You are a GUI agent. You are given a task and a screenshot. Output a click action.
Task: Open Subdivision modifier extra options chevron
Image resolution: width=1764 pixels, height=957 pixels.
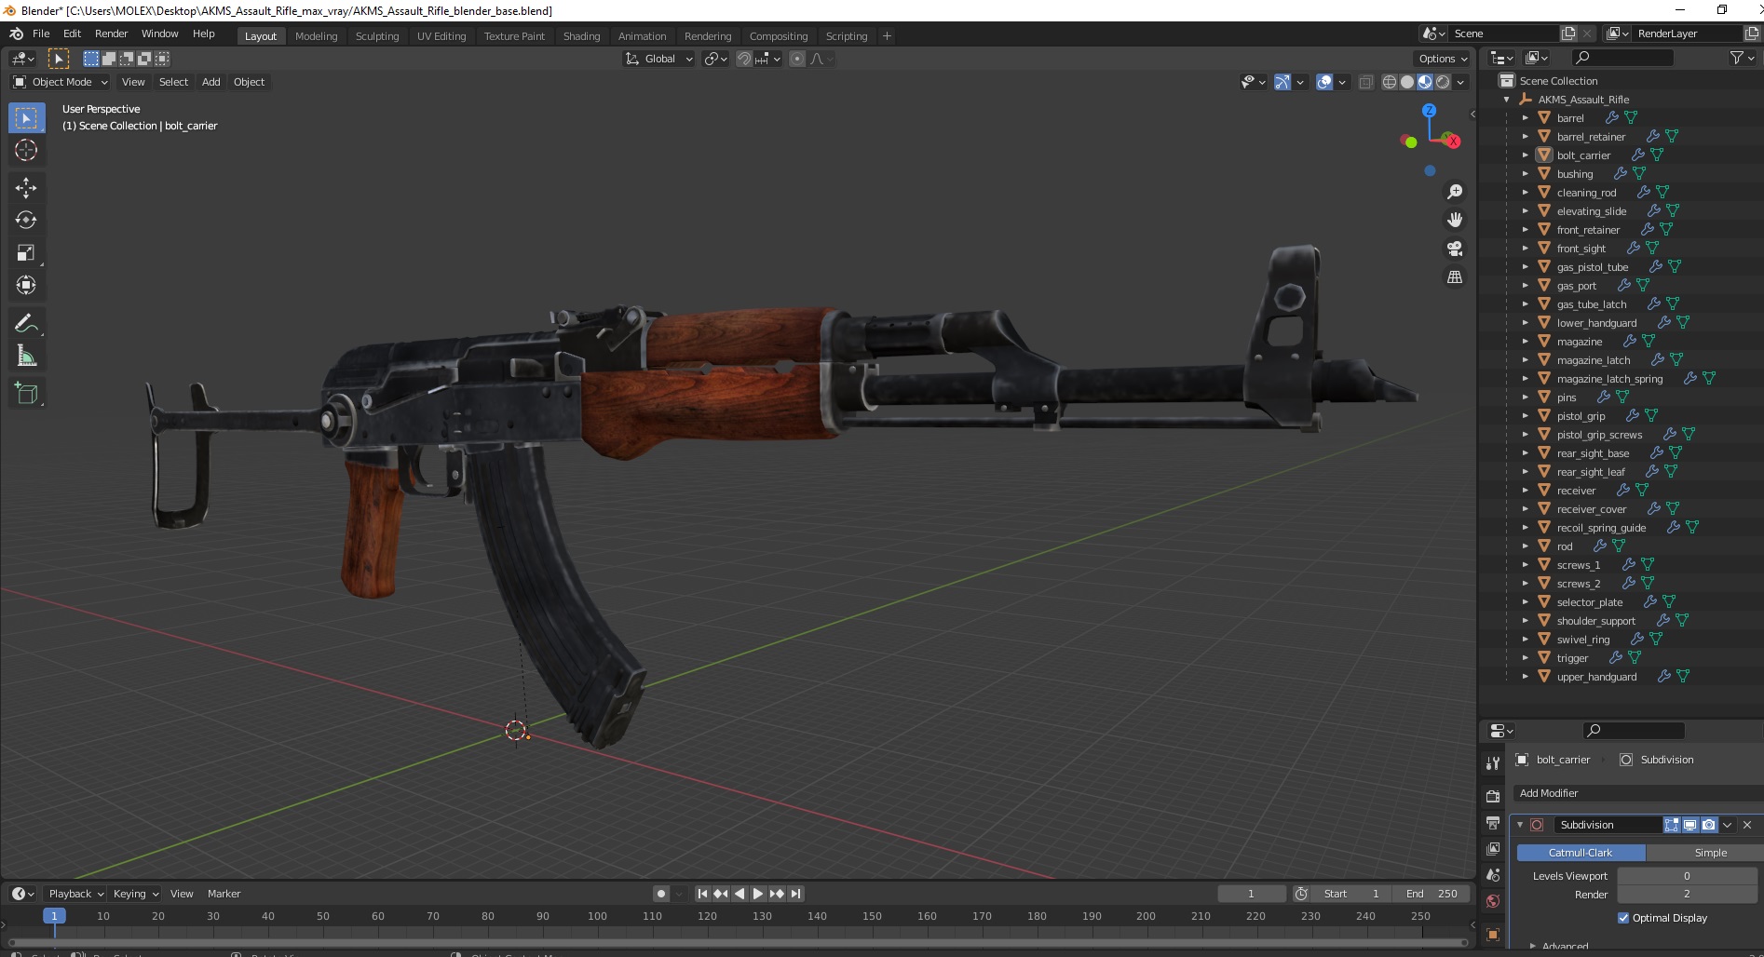pyautogui.click(x=1727, y=825)
